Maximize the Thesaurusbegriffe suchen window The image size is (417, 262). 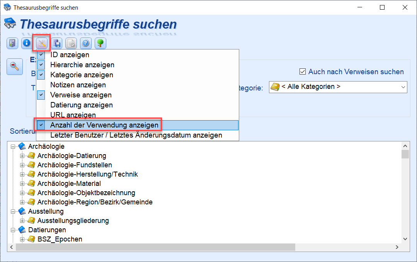click(x=382, y=7)
